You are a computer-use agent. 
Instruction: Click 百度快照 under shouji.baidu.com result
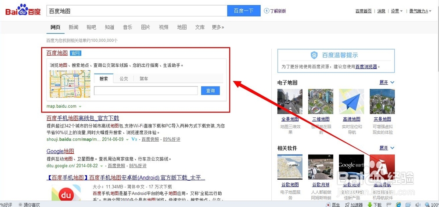pos(150,139)
